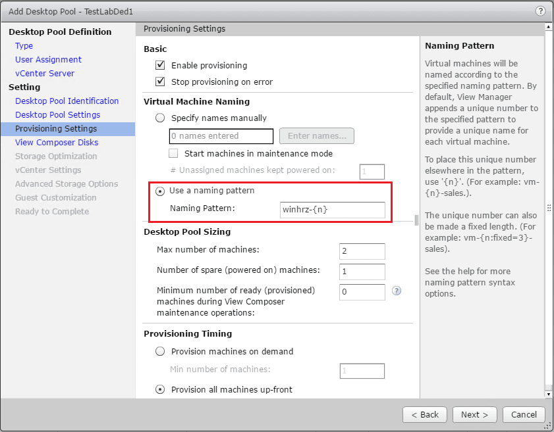
Task: Uncheck Stop provisioning on error
Action: (x=160, y=82)
